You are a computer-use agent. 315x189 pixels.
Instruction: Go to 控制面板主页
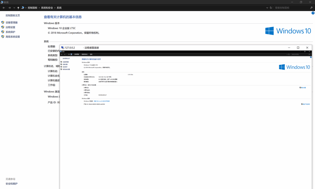click(13, 15)
